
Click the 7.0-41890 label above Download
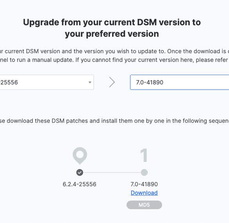(144, 184)
